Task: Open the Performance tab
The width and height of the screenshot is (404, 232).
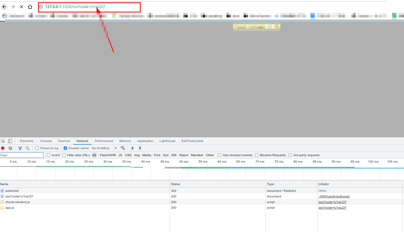Action: (x=104, y=141)
